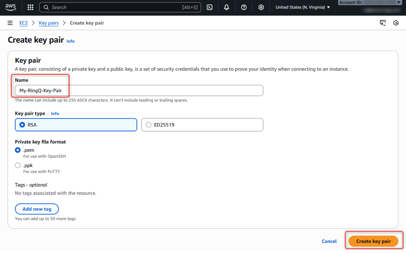Open the help question mark icon
This screenshot has width=406, height=253.
244,7
